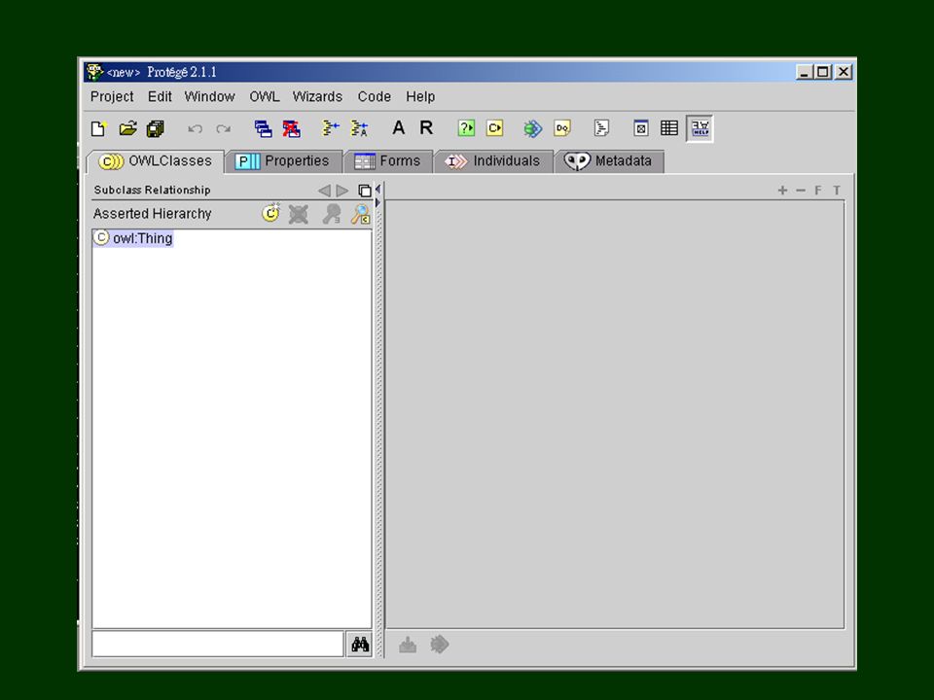The width and height of the screenshot is (934, 700).
Task: Save project using the disks icon
Action: pyautogui.click(x=156, y=128)
